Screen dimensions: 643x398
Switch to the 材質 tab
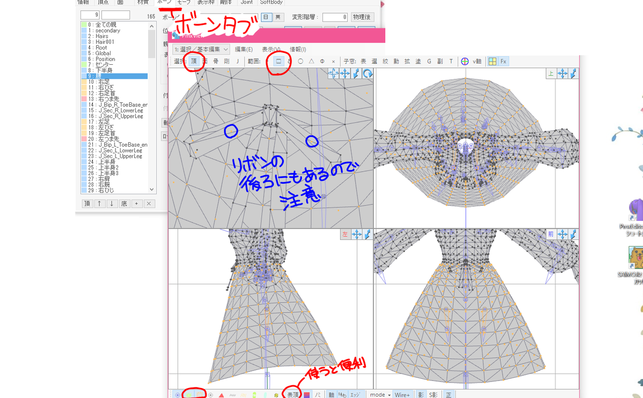tap(143, 3)
